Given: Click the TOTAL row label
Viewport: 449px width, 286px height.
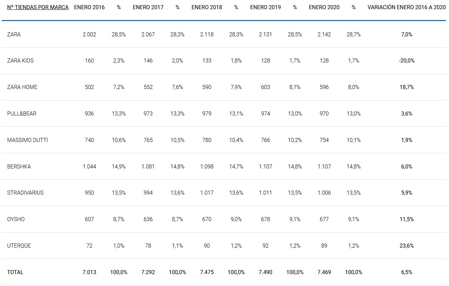Looking at the screenshot, I should [x=15, y=272].
